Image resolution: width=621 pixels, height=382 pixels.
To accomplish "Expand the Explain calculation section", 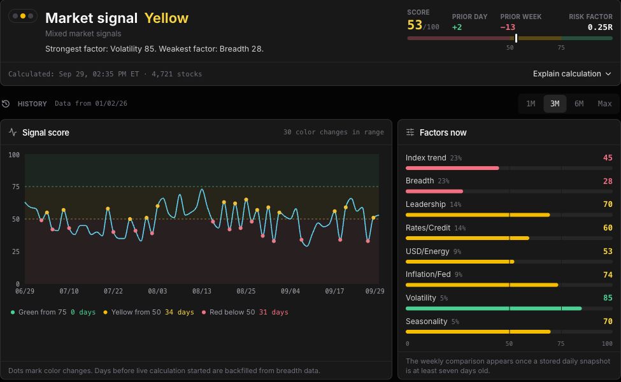I will [572, 74].
